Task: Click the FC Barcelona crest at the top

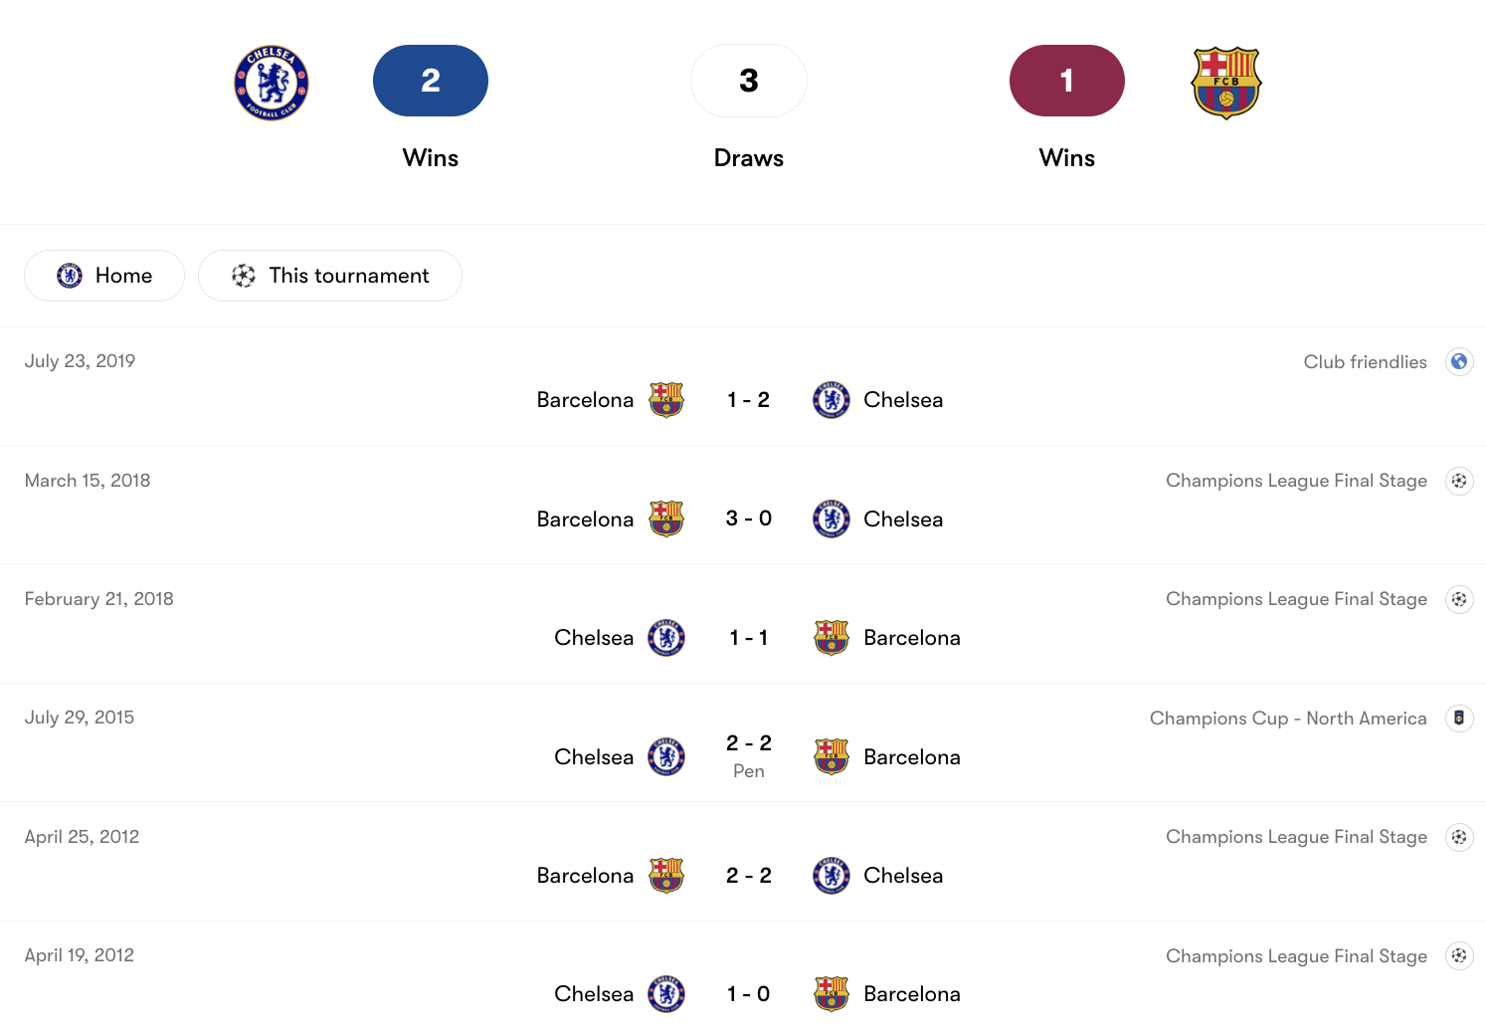Action: pos(1226,84)
